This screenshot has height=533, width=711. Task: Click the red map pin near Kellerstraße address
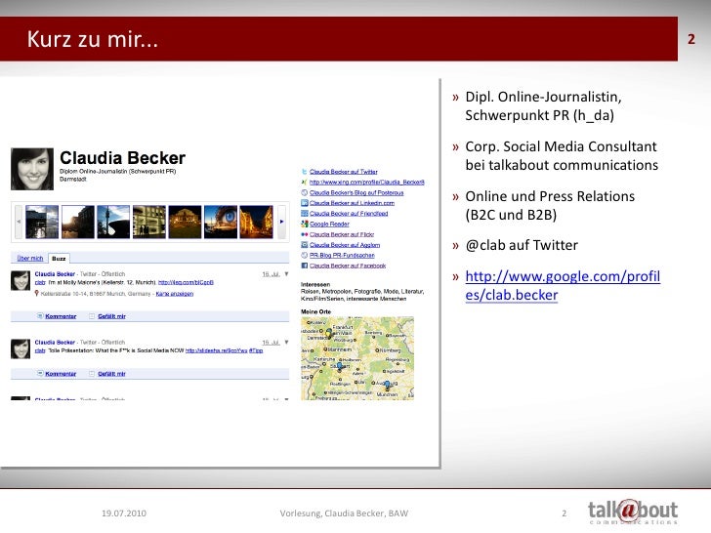pyautogui.click(x=37, y=294)
